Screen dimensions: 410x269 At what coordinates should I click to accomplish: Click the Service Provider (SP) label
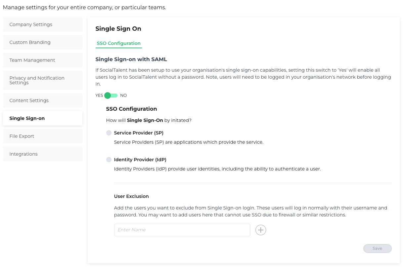pos(139,133)
